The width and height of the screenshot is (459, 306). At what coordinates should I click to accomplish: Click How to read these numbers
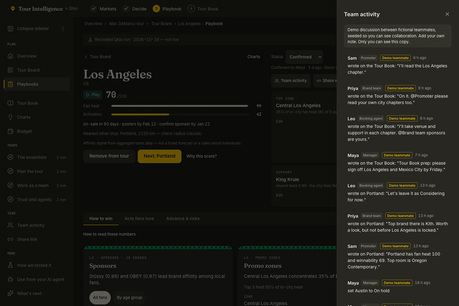[x=109, y=234]
